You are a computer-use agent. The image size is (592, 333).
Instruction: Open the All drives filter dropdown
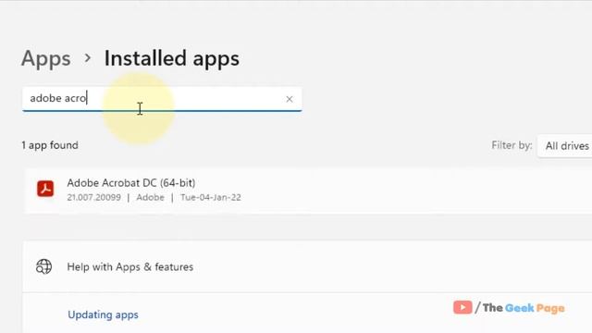pos(565,146)
